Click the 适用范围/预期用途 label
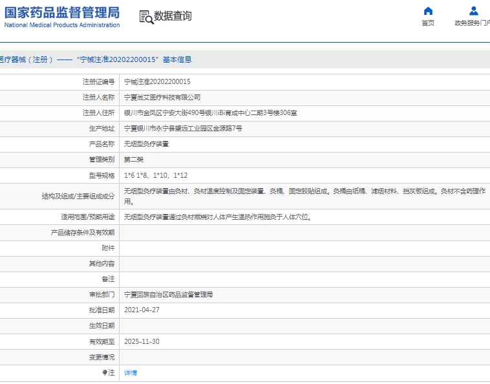 pyautogui.click(x=88, y=217)
